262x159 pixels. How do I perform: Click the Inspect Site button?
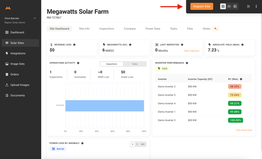(x=202, y=6)
